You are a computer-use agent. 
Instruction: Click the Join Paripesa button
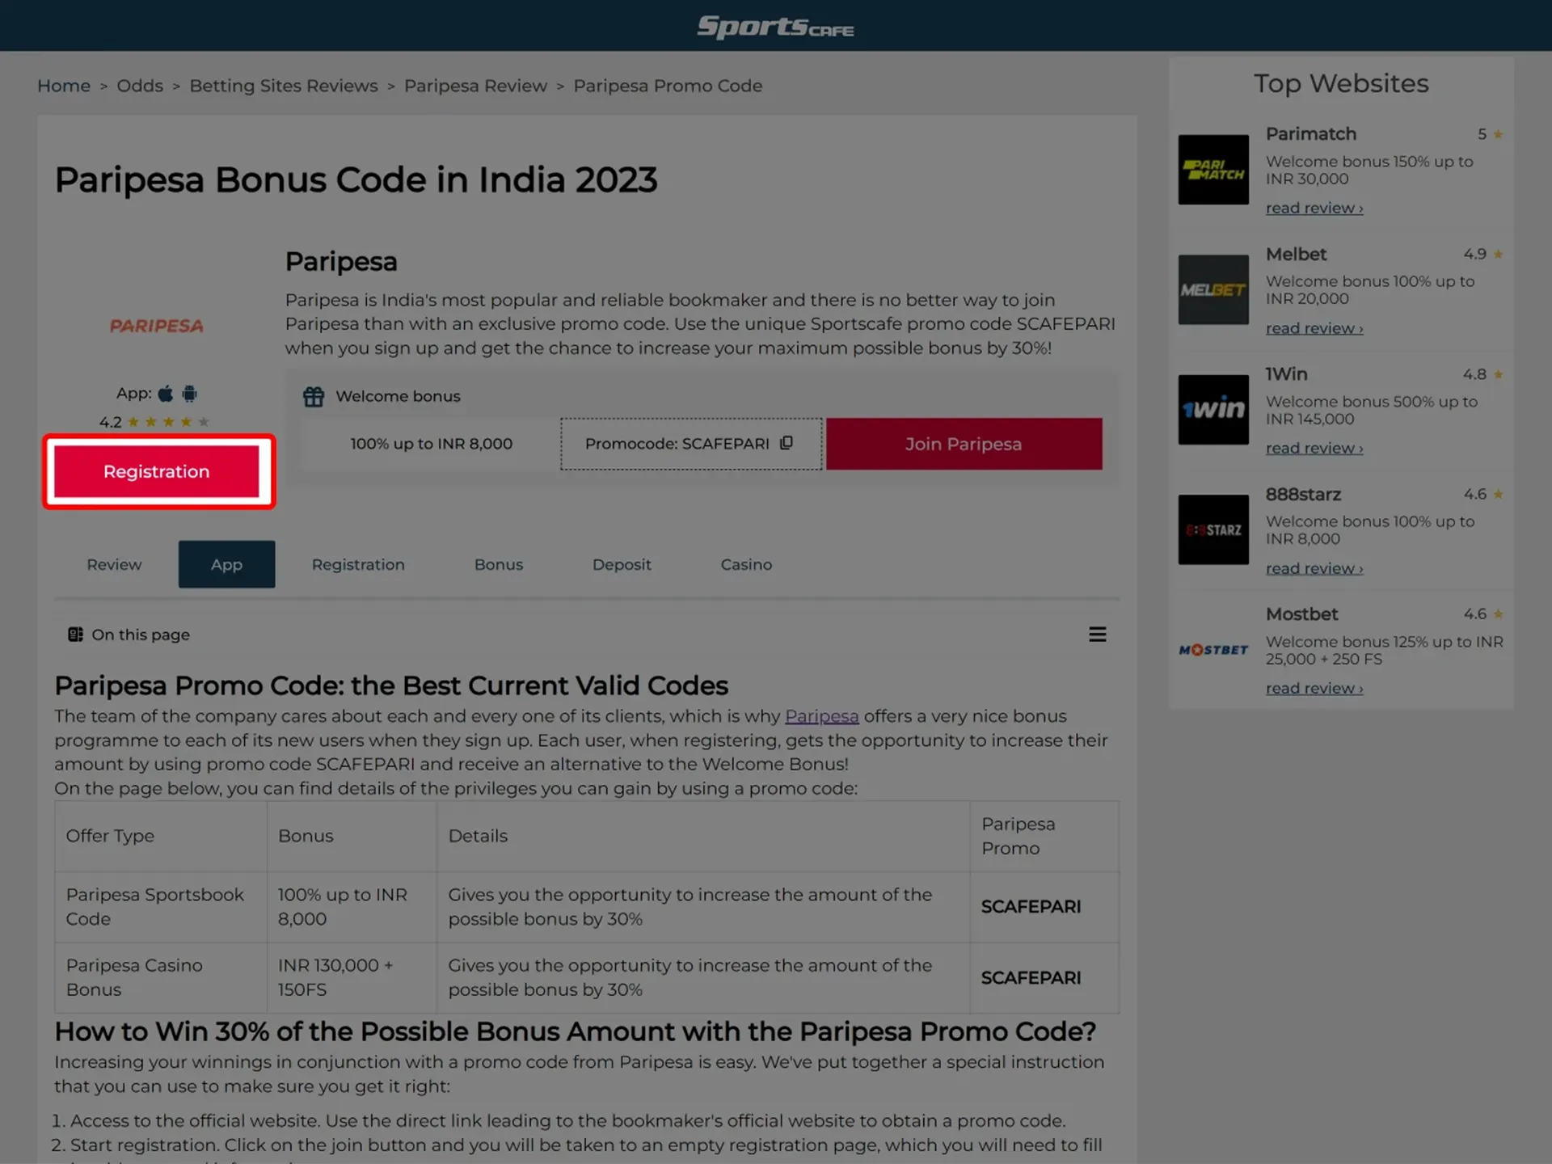(964, 444)
